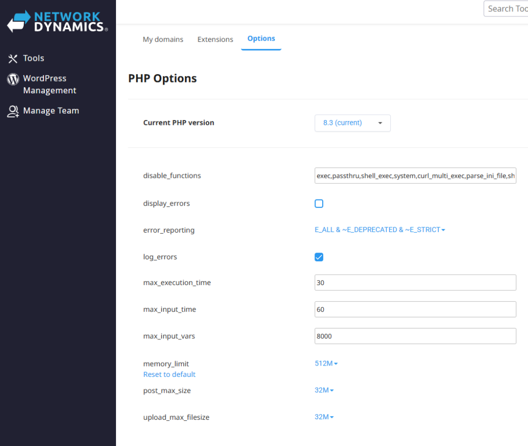Open the upload_max_filesize dropdown
The height and width of the screenshot is (446, 528).
pos(324,417)
